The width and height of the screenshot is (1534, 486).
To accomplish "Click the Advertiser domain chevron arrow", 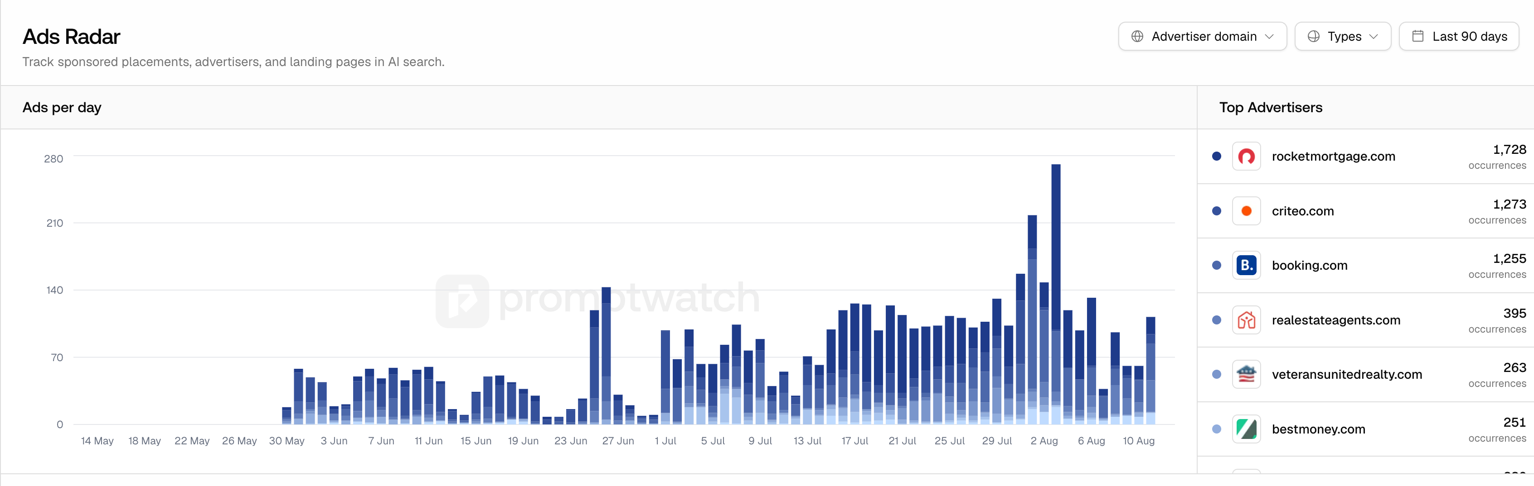I will click(1269, 37).
